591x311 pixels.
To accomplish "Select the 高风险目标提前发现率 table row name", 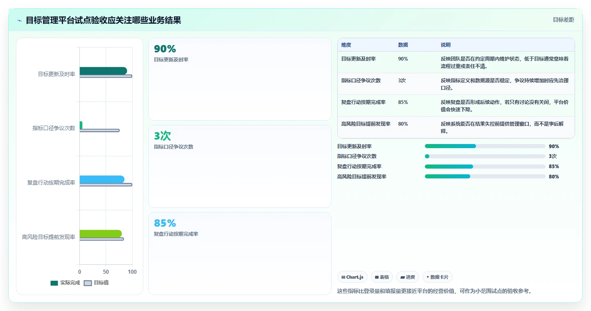I will click(x=366, y=124).
